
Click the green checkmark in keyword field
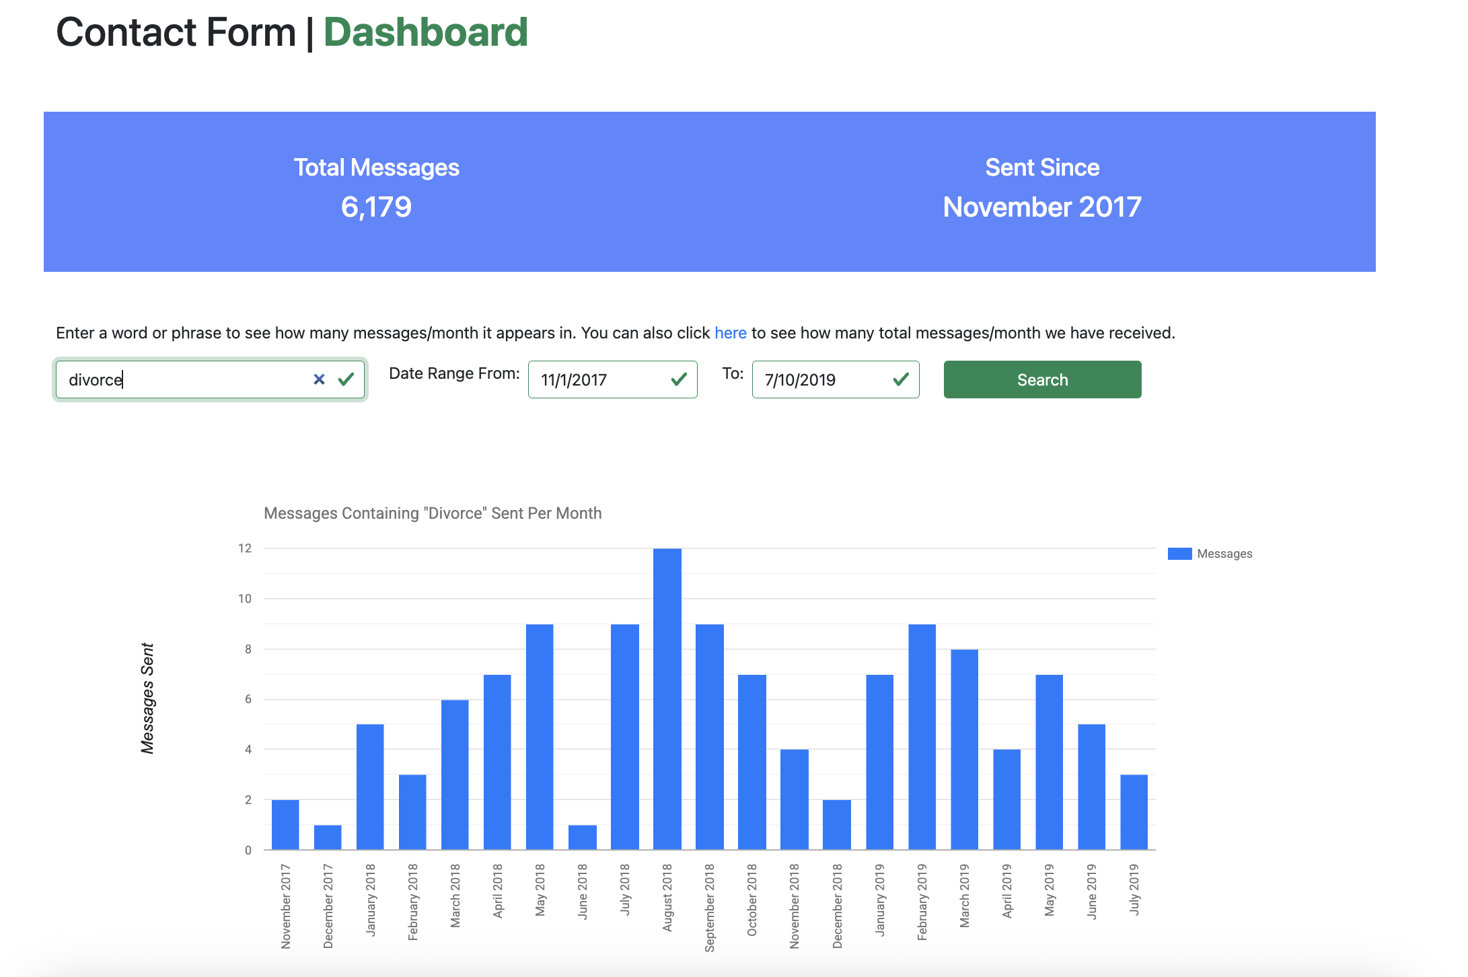coord(346,379)
